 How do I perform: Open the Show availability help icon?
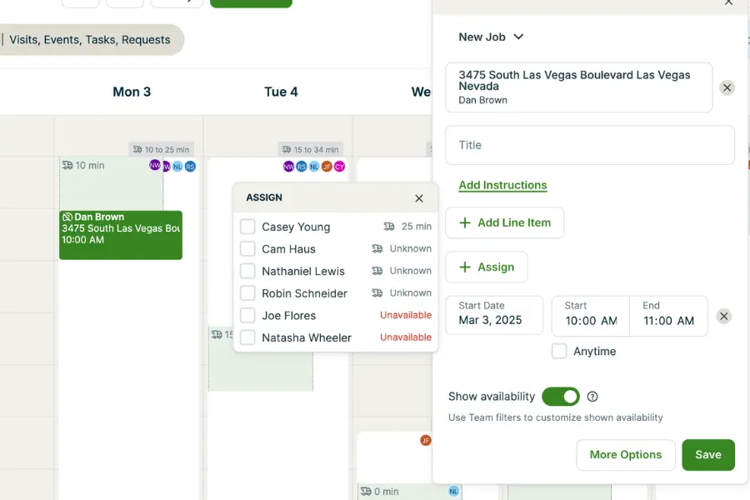pos(592,397)
